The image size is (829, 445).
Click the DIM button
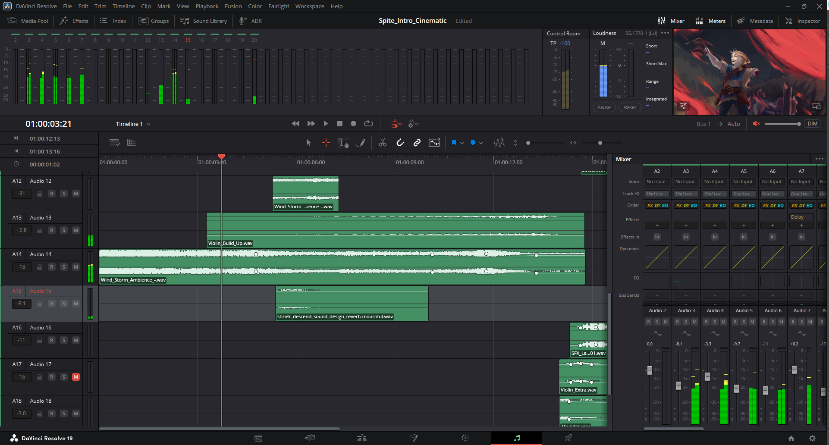point(812,124)
